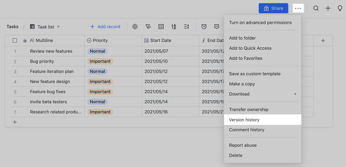Screen dimensions: 346x167
Task: Click the lightbulb icon at top right
Action: pyautogui.click(x=340, y=8)
